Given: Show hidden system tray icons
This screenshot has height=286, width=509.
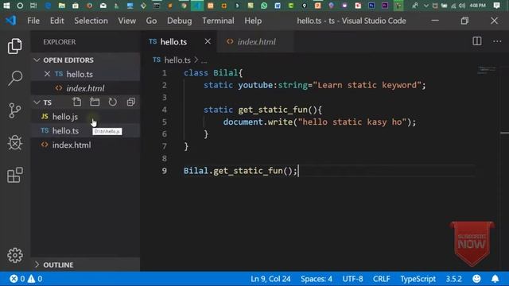Looking at the screenshot, I should tap(426, 6).
